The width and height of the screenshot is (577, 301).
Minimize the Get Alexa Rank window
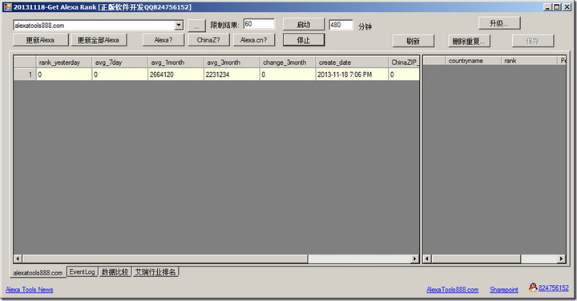click(x=547, y=7)
